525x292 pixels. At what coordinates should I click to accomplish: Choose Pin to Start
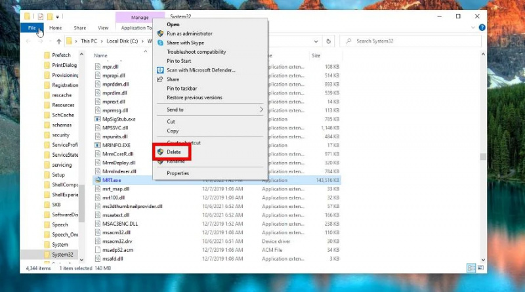(x=178, y=61)
